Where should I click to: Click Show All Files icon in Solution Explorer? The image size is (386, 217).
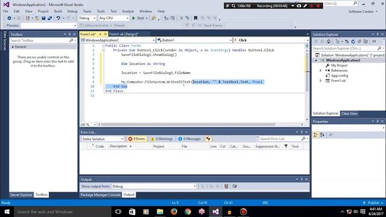(365, 42)
